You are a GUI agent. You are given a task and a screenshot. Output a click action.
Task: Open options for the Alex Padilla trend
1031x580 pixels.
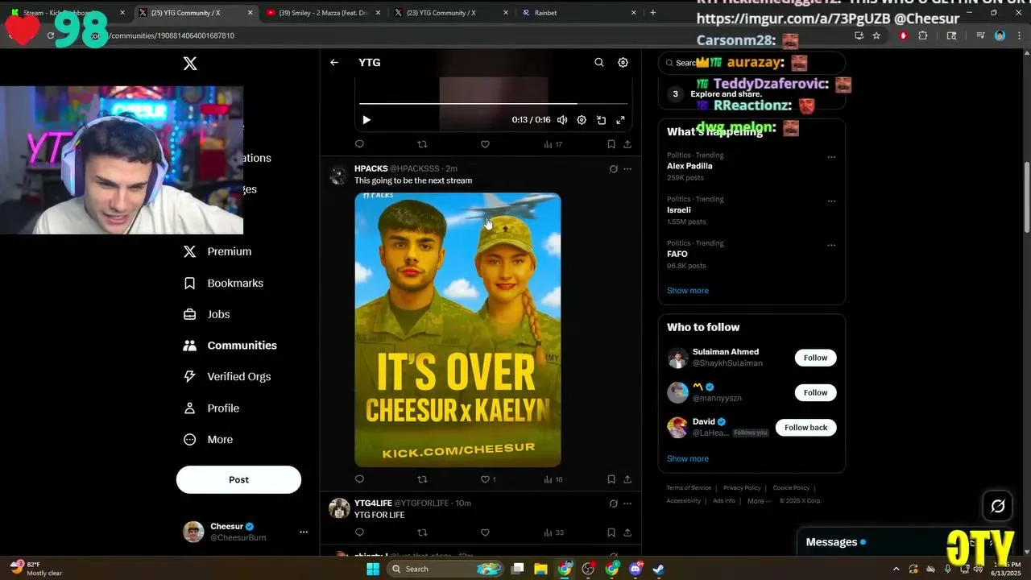831,157
